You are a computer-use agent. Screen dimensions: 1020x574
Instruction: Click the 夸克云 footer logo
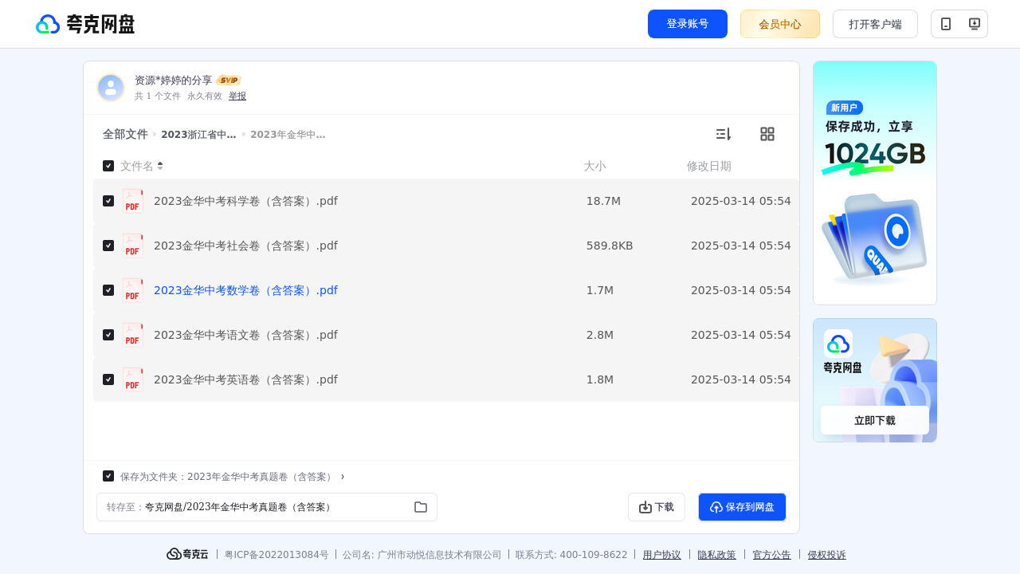(187, 554)
